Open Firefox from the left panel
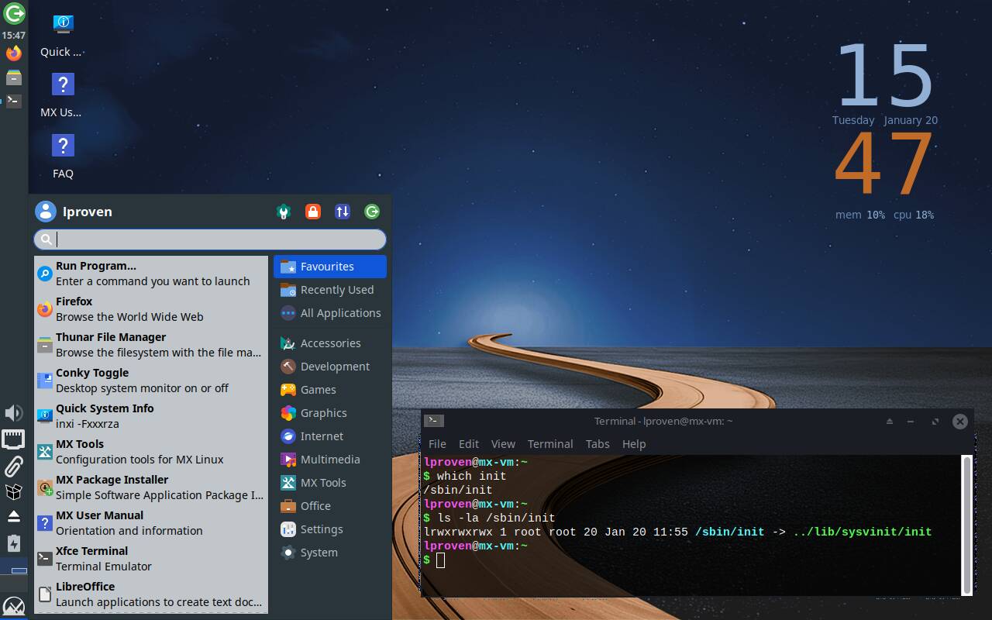This screenshot has width=992, height=620. [x=13, y=53]
